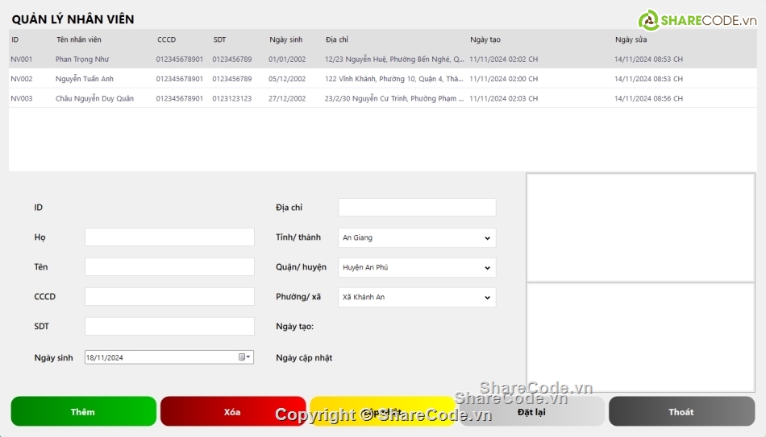Click the lower empty image box

(640, 337)
